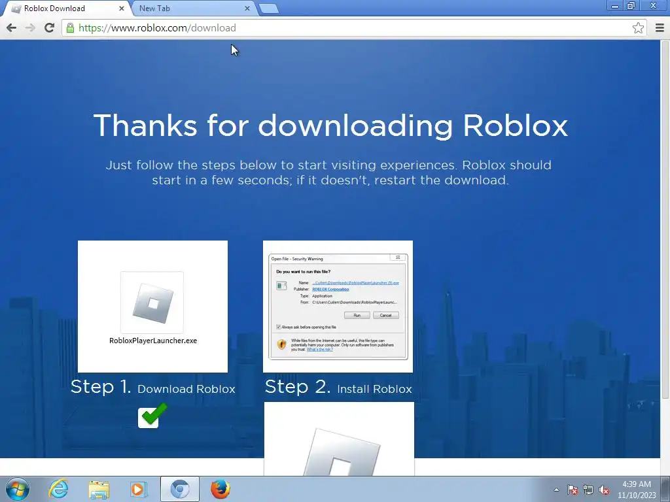Screen dimensions: 670x502
Task: Switch to the New Tab tab
Action: click(194, 8)
